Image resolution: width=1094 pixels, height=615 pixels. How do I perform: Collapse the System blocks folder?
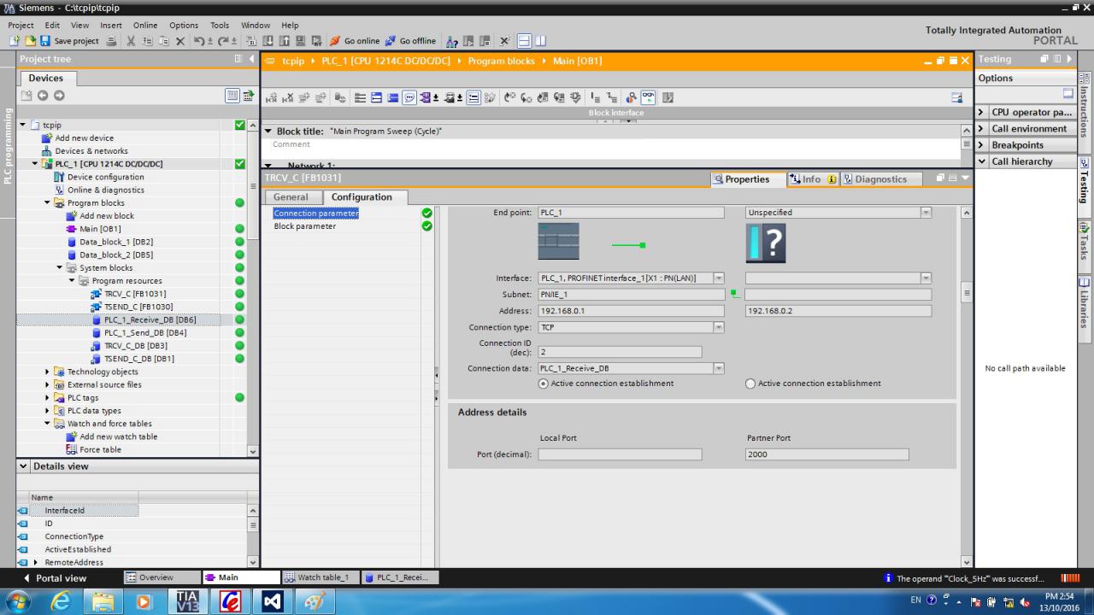point(60,268)
